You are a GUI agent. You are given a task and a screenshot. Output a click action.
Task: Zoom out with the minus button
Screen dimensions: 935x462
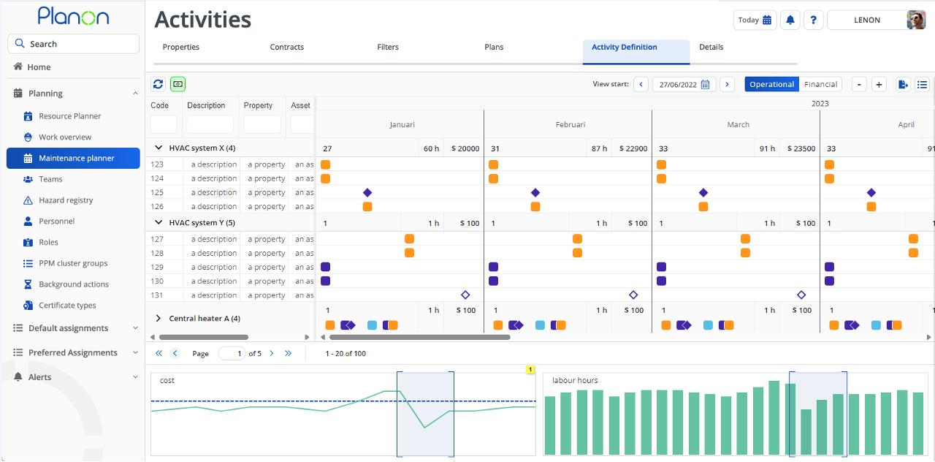click(x=859, y=85)
